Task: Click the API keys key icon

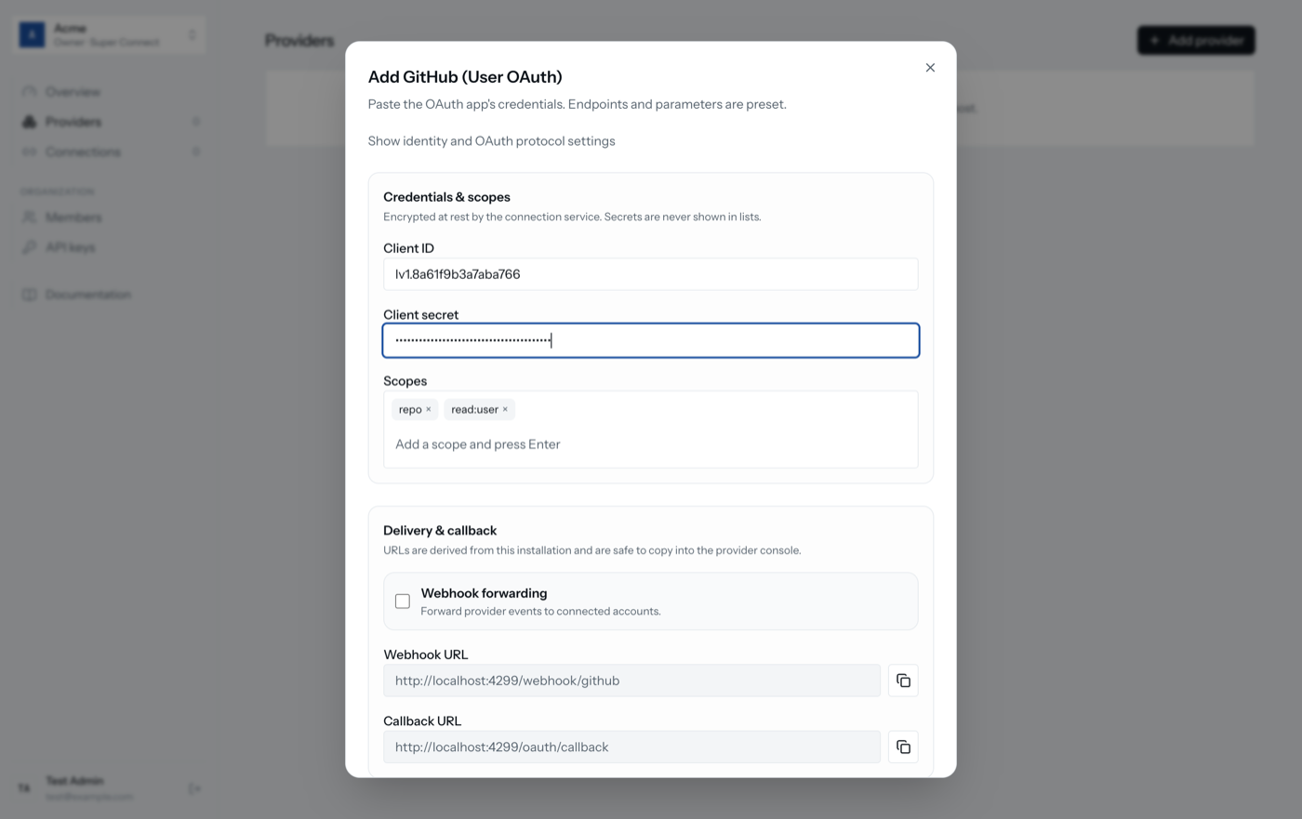Action: [30, 247]
